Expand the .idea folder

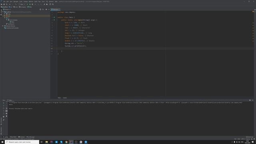coord(5,14)
